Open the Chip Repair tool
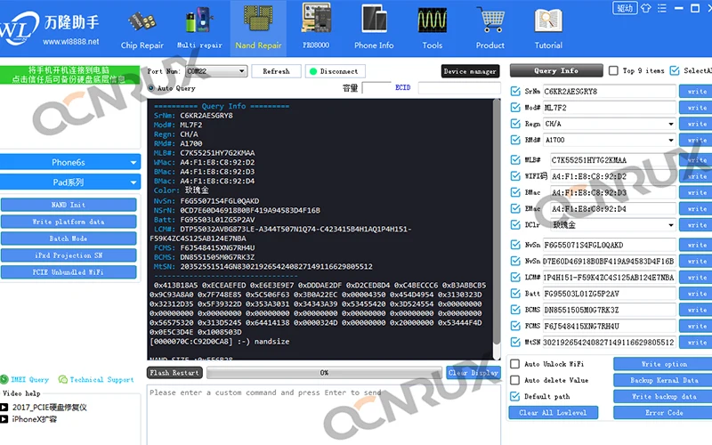Screen dimensions: 712x445 pyautogui.click(x=142, y=29)
